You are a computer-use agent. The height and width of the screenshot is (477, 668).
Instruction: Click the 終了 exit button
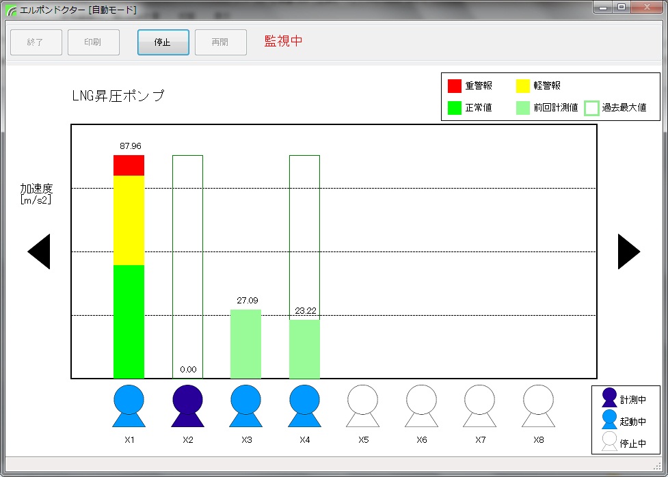tap(36, 42)
